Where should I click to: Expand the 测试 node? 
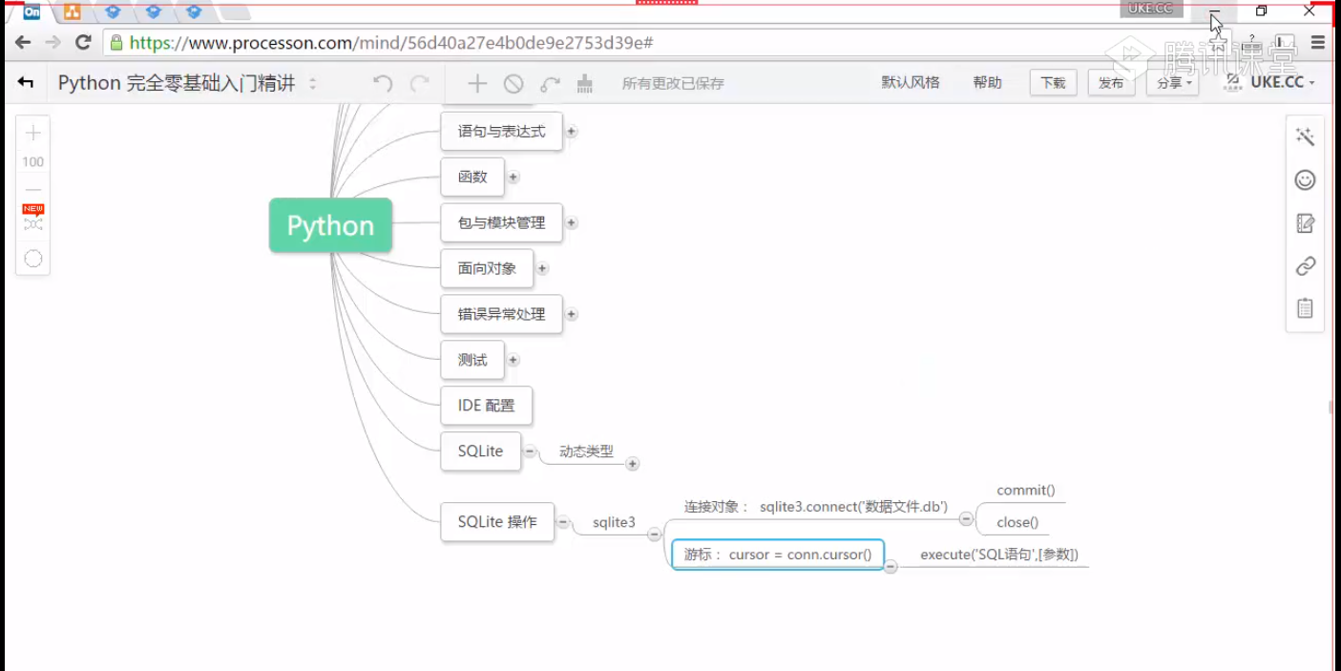pyautogui.click(x=513, y=360)
